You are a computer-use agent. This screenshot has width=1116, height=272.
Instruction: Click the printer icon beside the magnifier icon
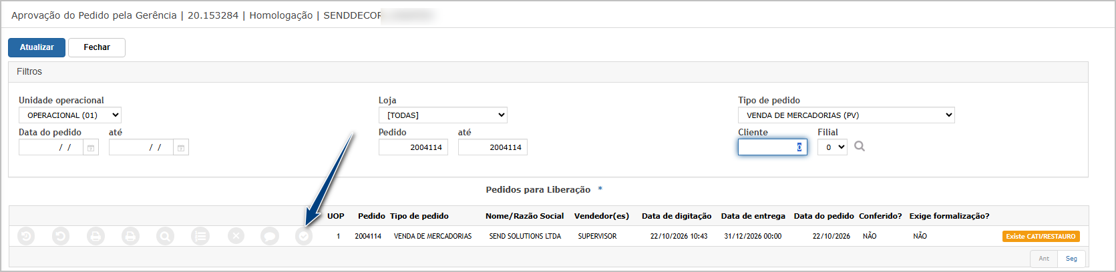[130, 236]
